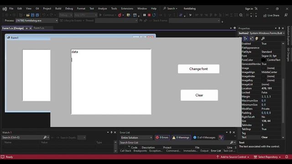The height and width of the screenshot is (164, 292).
Task: Open the Process dropdown showing fontdialog.exe
Action: tap(36, 20)
